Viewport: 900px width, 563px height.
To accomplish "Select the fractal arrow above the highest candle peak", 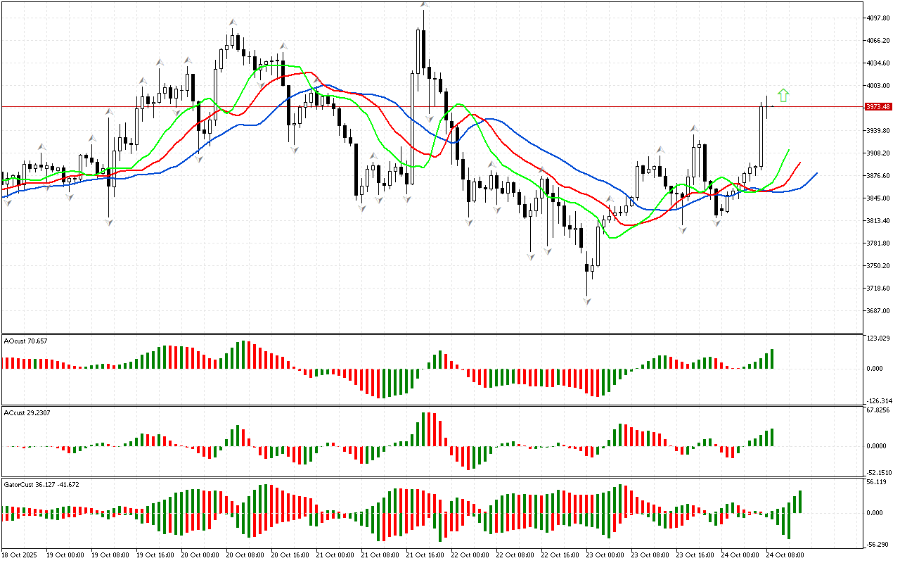I will (425, 5).
